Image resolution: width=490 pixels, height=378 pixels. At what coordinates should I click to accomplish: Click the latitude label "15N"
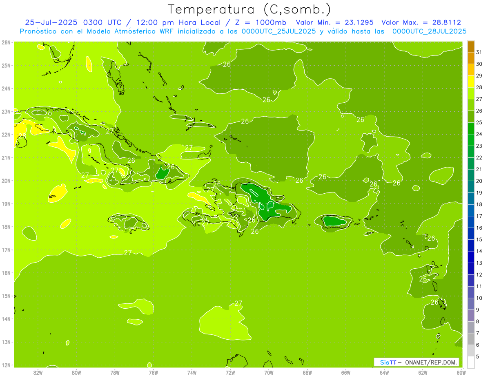click(6, 296)
